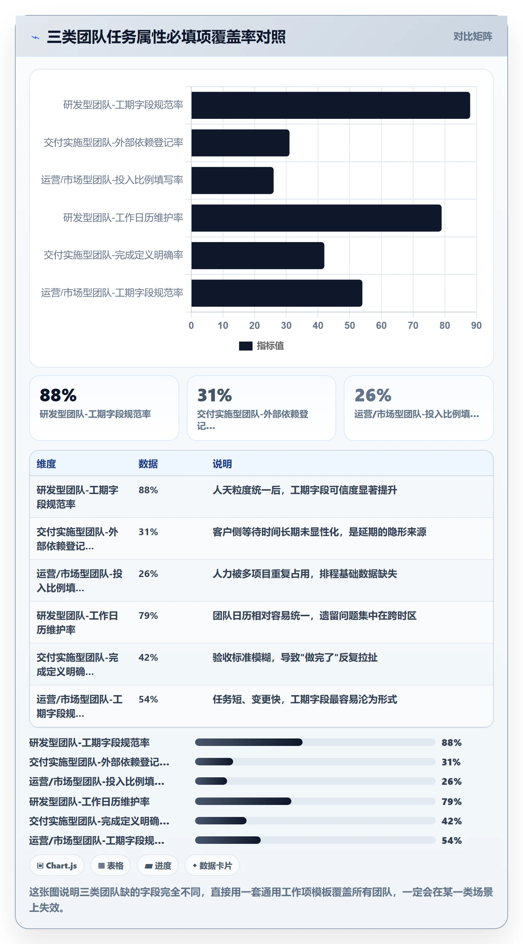
Task: Click the 指标值 legend text
Action: tap(270, 346)
